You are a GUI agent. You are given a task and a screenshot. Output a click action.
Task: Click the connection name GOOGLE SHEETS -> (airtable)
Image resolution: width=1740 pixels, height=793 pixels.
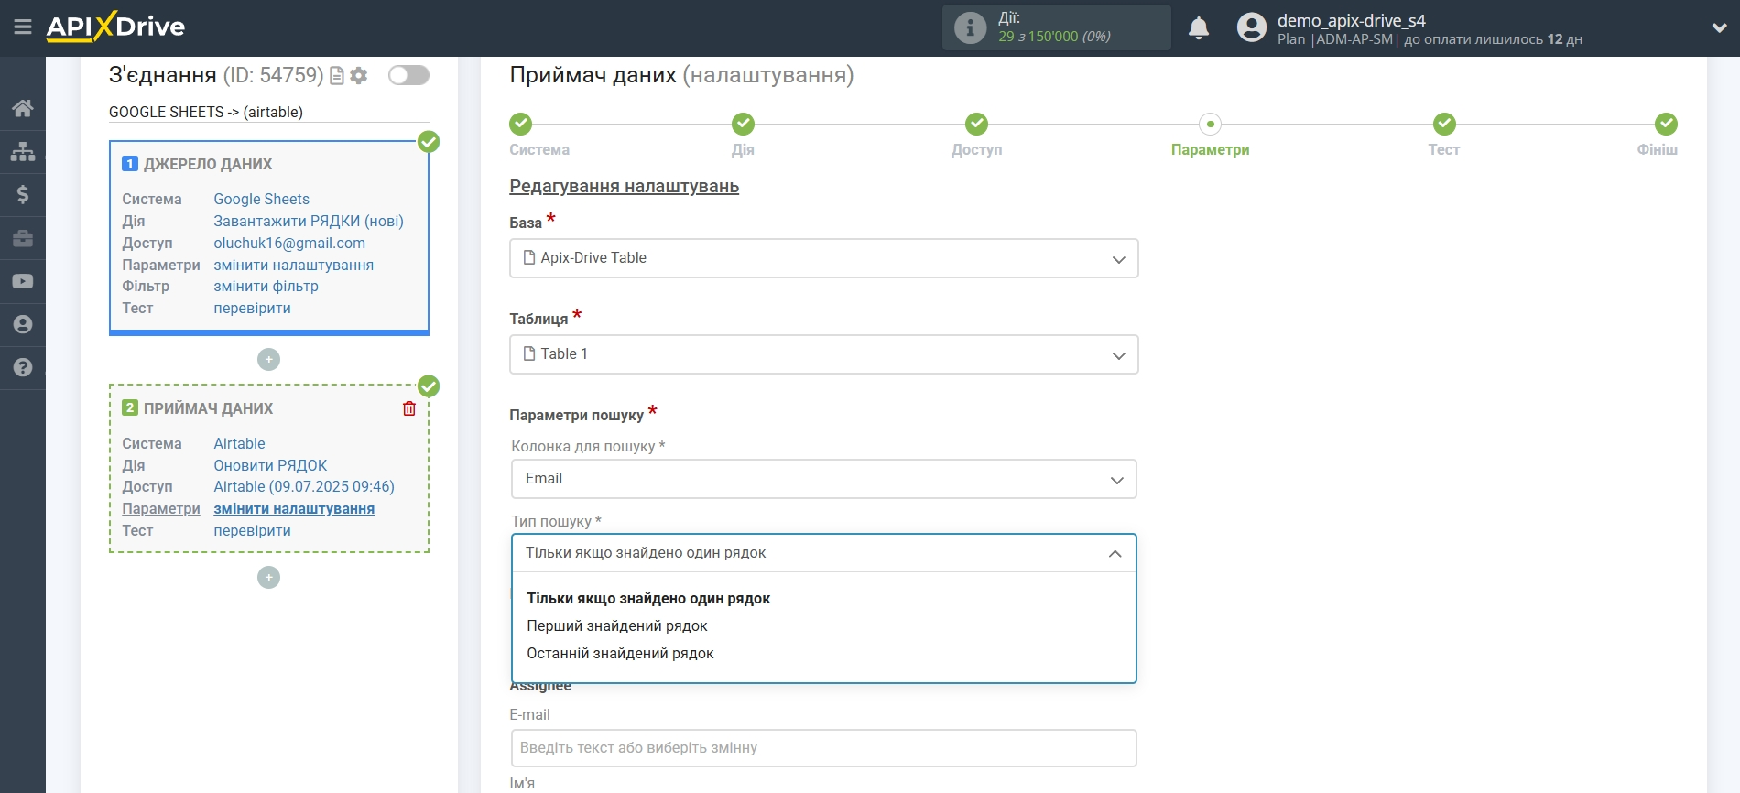[x=206, y=112]
